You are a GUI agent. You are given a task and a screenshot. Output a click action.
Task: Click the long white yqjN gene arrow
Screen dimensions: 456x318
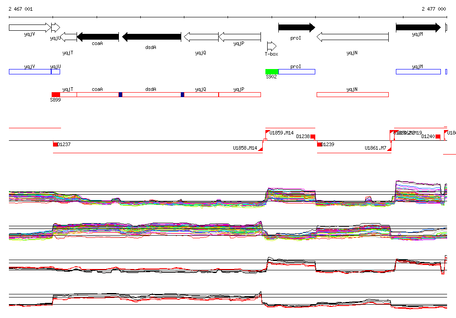(x=353, y=37)
